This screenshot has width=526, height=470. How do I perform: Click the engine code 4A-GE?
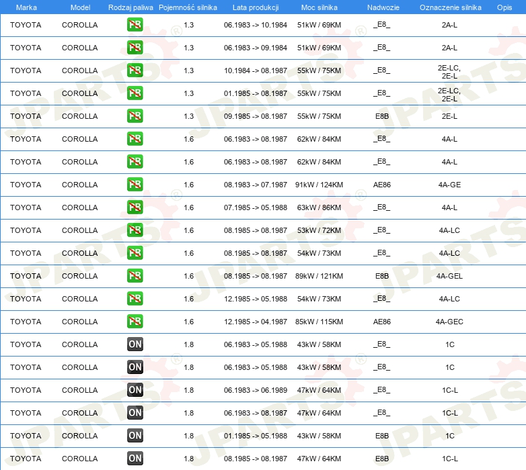(x=449, y=185)
